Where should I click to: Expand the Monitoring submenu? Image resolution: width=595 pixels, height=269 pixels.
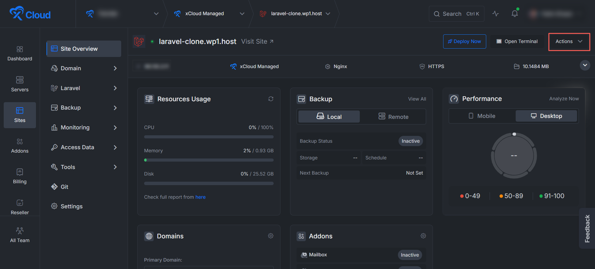click(x=84, y=128)
